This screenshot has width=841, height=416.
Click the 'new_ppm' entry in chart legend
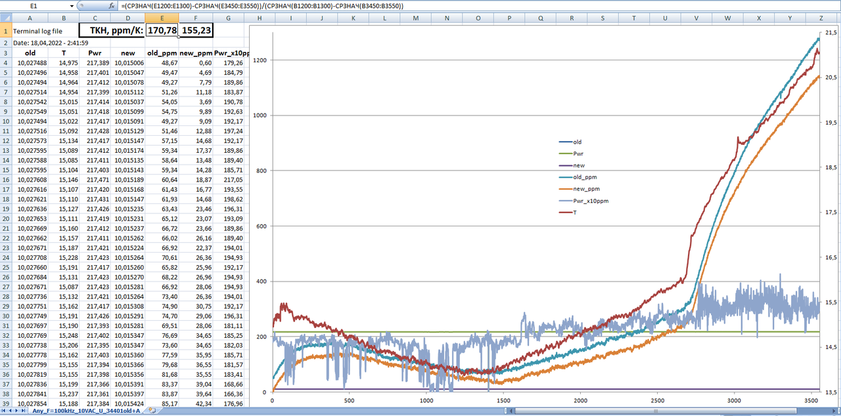579,189
